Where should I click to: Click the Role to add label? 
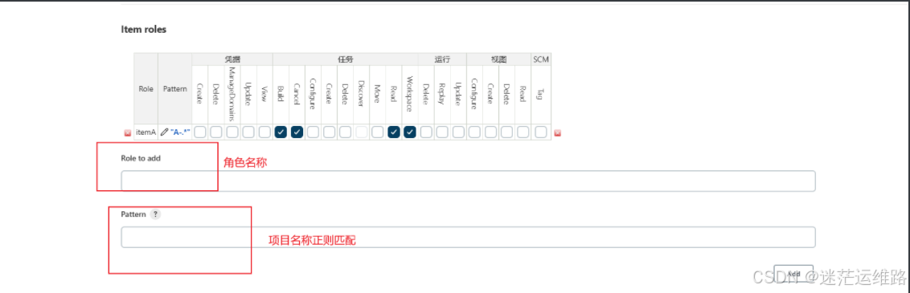click(141, 158)
